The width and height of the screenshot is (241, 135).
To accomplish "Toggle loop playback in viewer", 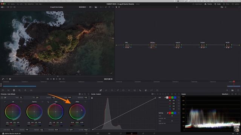I will [x=64, y=79].
